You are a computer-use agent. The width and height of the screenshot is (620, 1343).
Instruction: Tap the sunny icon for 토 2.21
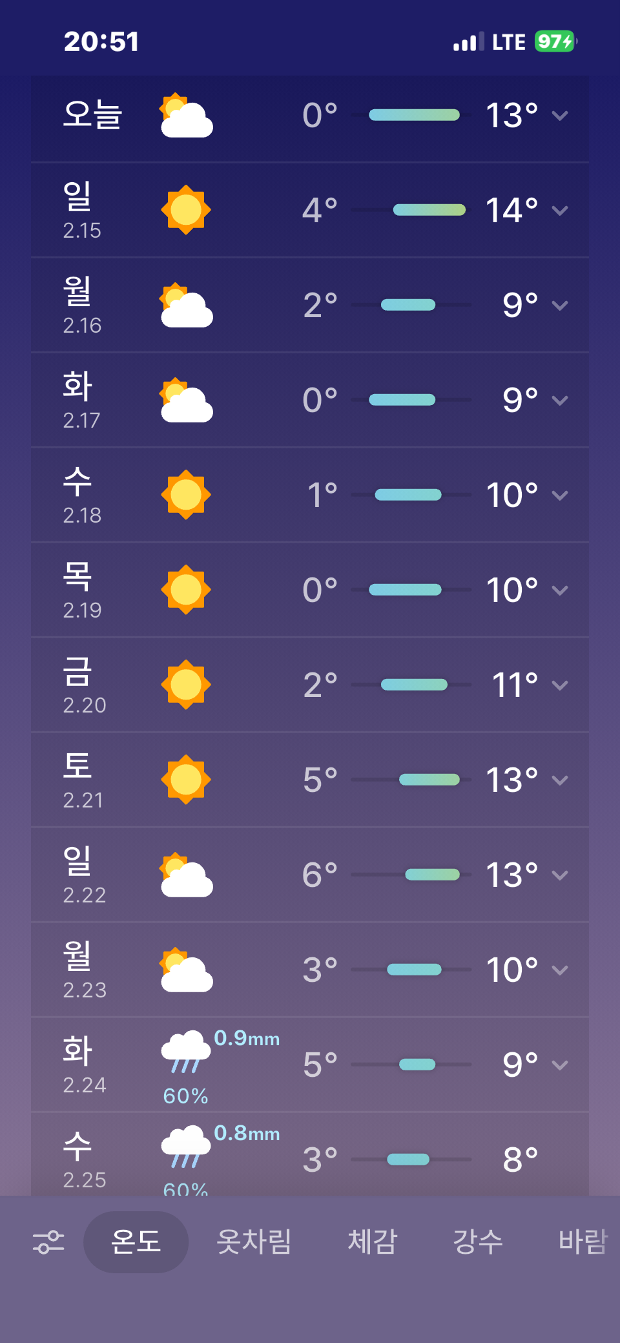(186, 780)
